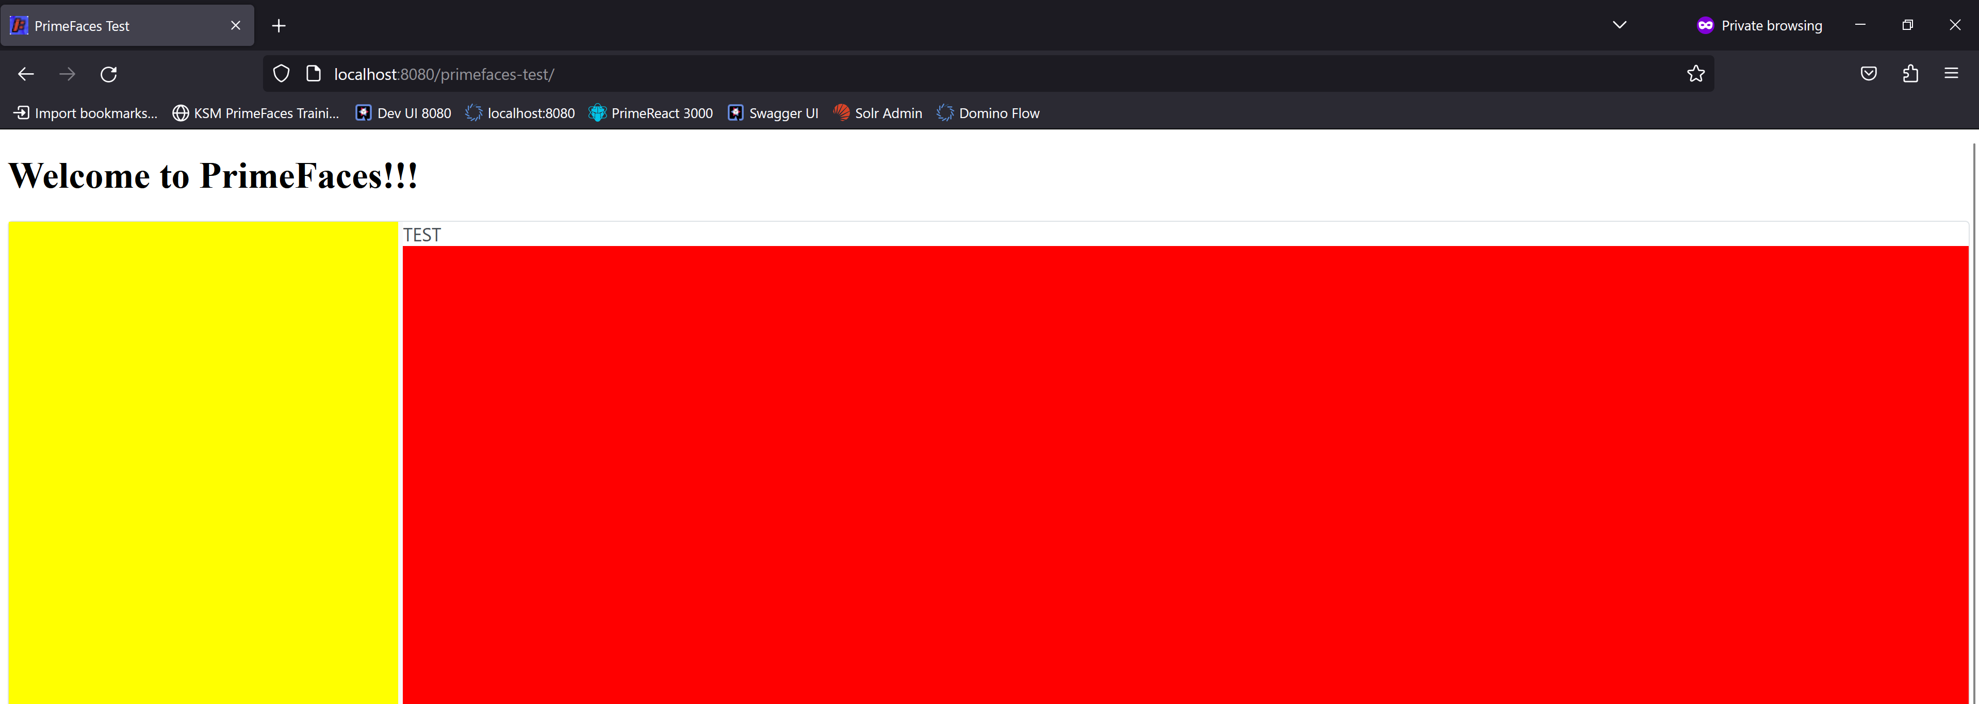Open the PrimeReact 3000 bookmark
The width and height of the screenshot is (1979, 704).
click(x=651, y=113)
